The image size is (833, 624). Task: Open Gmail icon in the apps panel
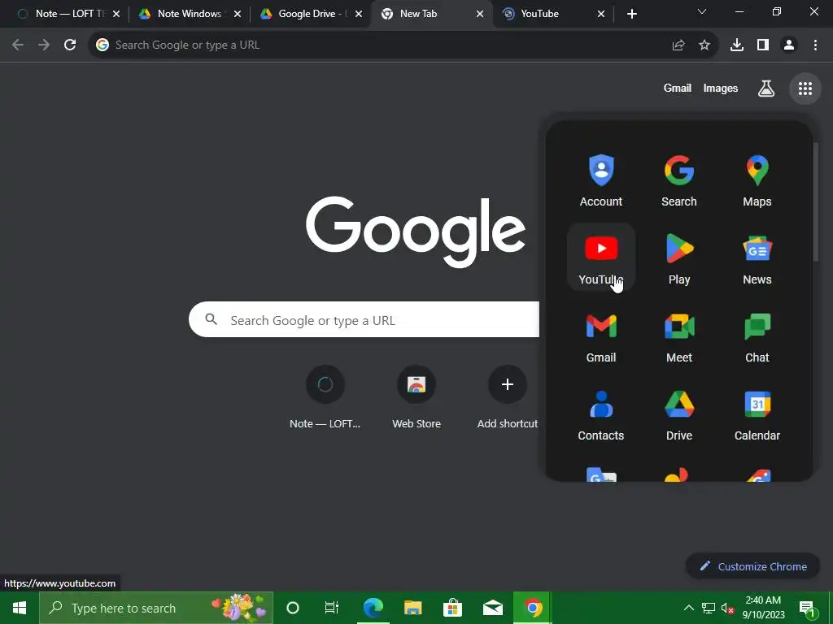click(x=601, y=336)
